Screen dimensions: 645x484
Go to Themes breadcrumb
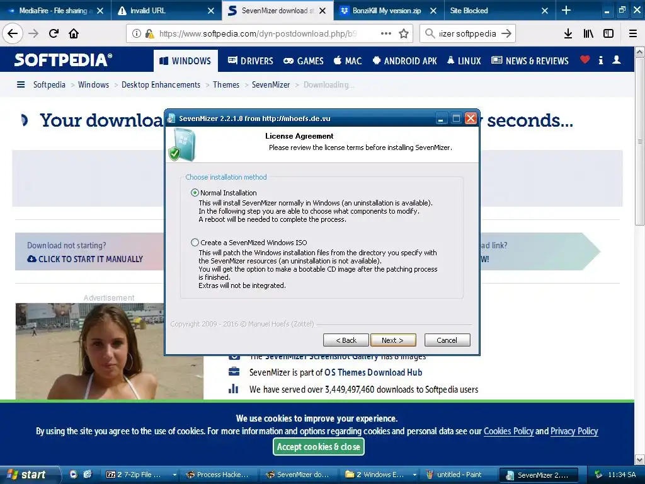[x=226, y=85]
